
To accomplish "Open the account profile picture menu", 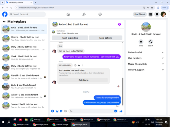I will [x=163, y=14].
